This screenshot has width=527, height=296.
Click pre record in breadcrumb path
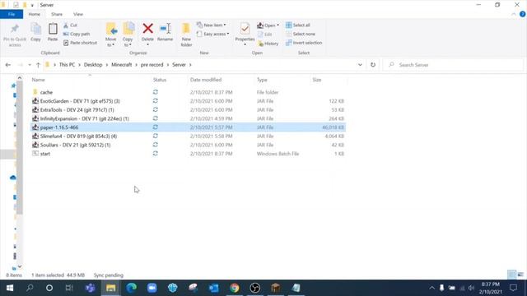152,65
